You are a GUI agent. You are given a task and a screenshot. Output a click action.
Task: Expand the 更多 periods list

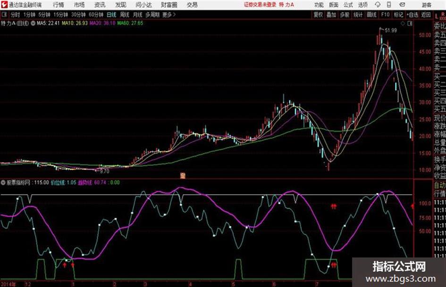tap(169, 15)
